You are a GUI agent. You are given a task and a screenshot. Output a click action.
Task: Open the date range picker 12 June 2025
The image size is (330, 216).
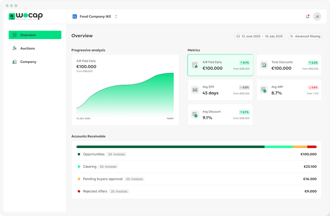tap(260, 36)
